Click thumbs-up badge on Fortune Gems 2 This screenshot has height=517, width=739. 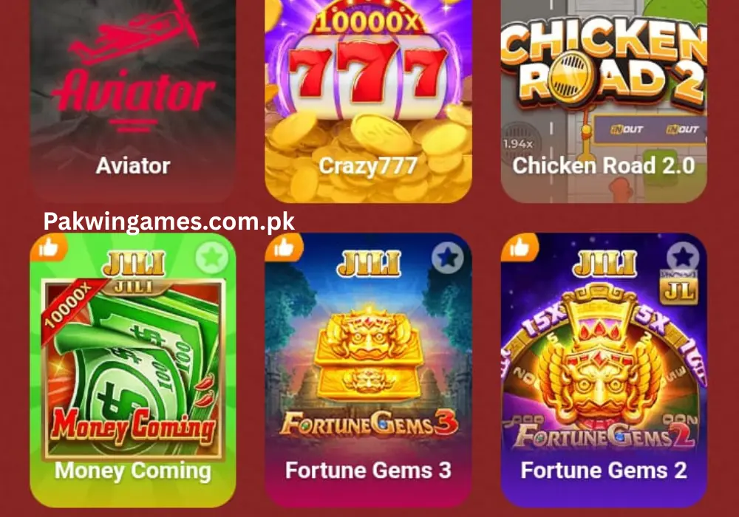(519, 247)
